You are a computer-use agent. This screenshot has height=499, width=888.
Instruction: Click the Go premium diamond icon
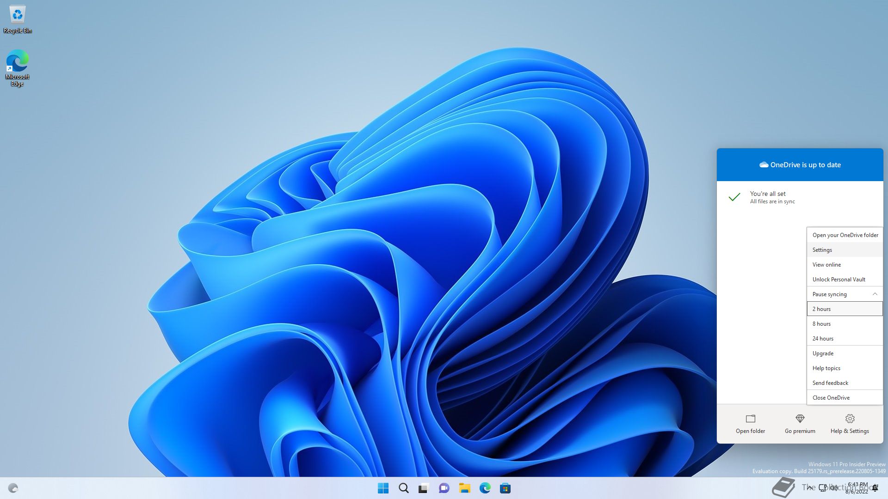point(800,419)
